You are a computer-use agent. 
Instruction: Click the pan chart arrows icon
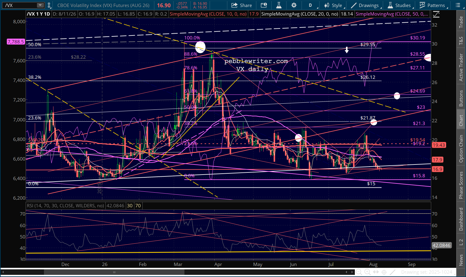pyautogui.click(x=376, y=272)
